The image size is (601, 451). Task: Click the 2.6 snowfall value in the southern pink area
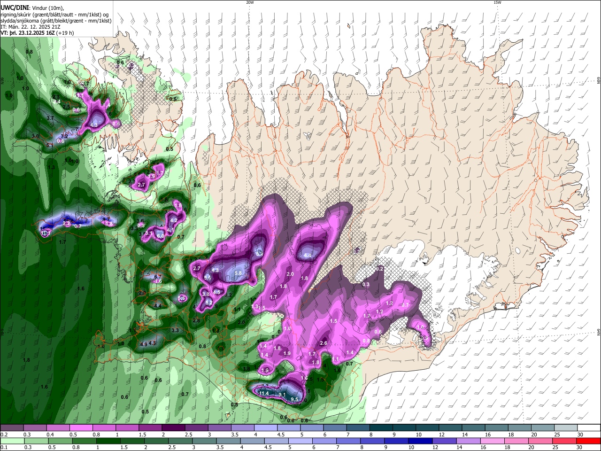point(323,343)
